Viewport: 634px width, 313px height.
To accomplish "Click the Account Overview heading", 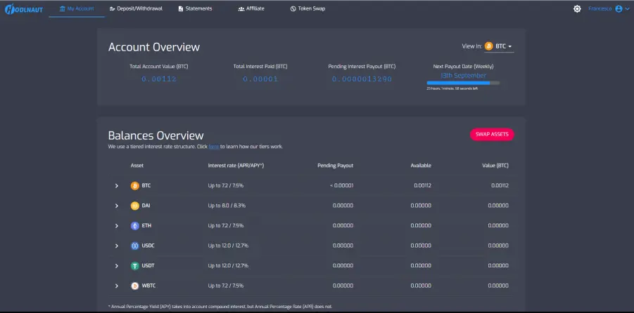I will pyautogui.click(x=154, y=47).
